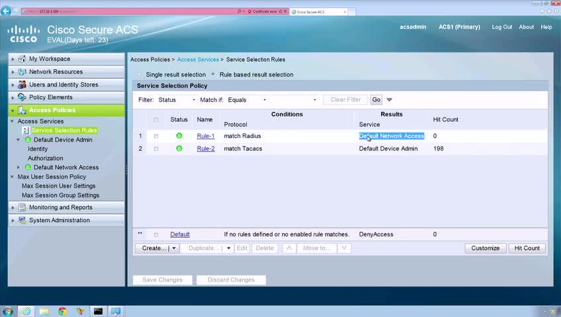The width and height of the screenshot is (561, 317).
Task: Open Users and Identity Stores menu section
Action: (67, 85)
